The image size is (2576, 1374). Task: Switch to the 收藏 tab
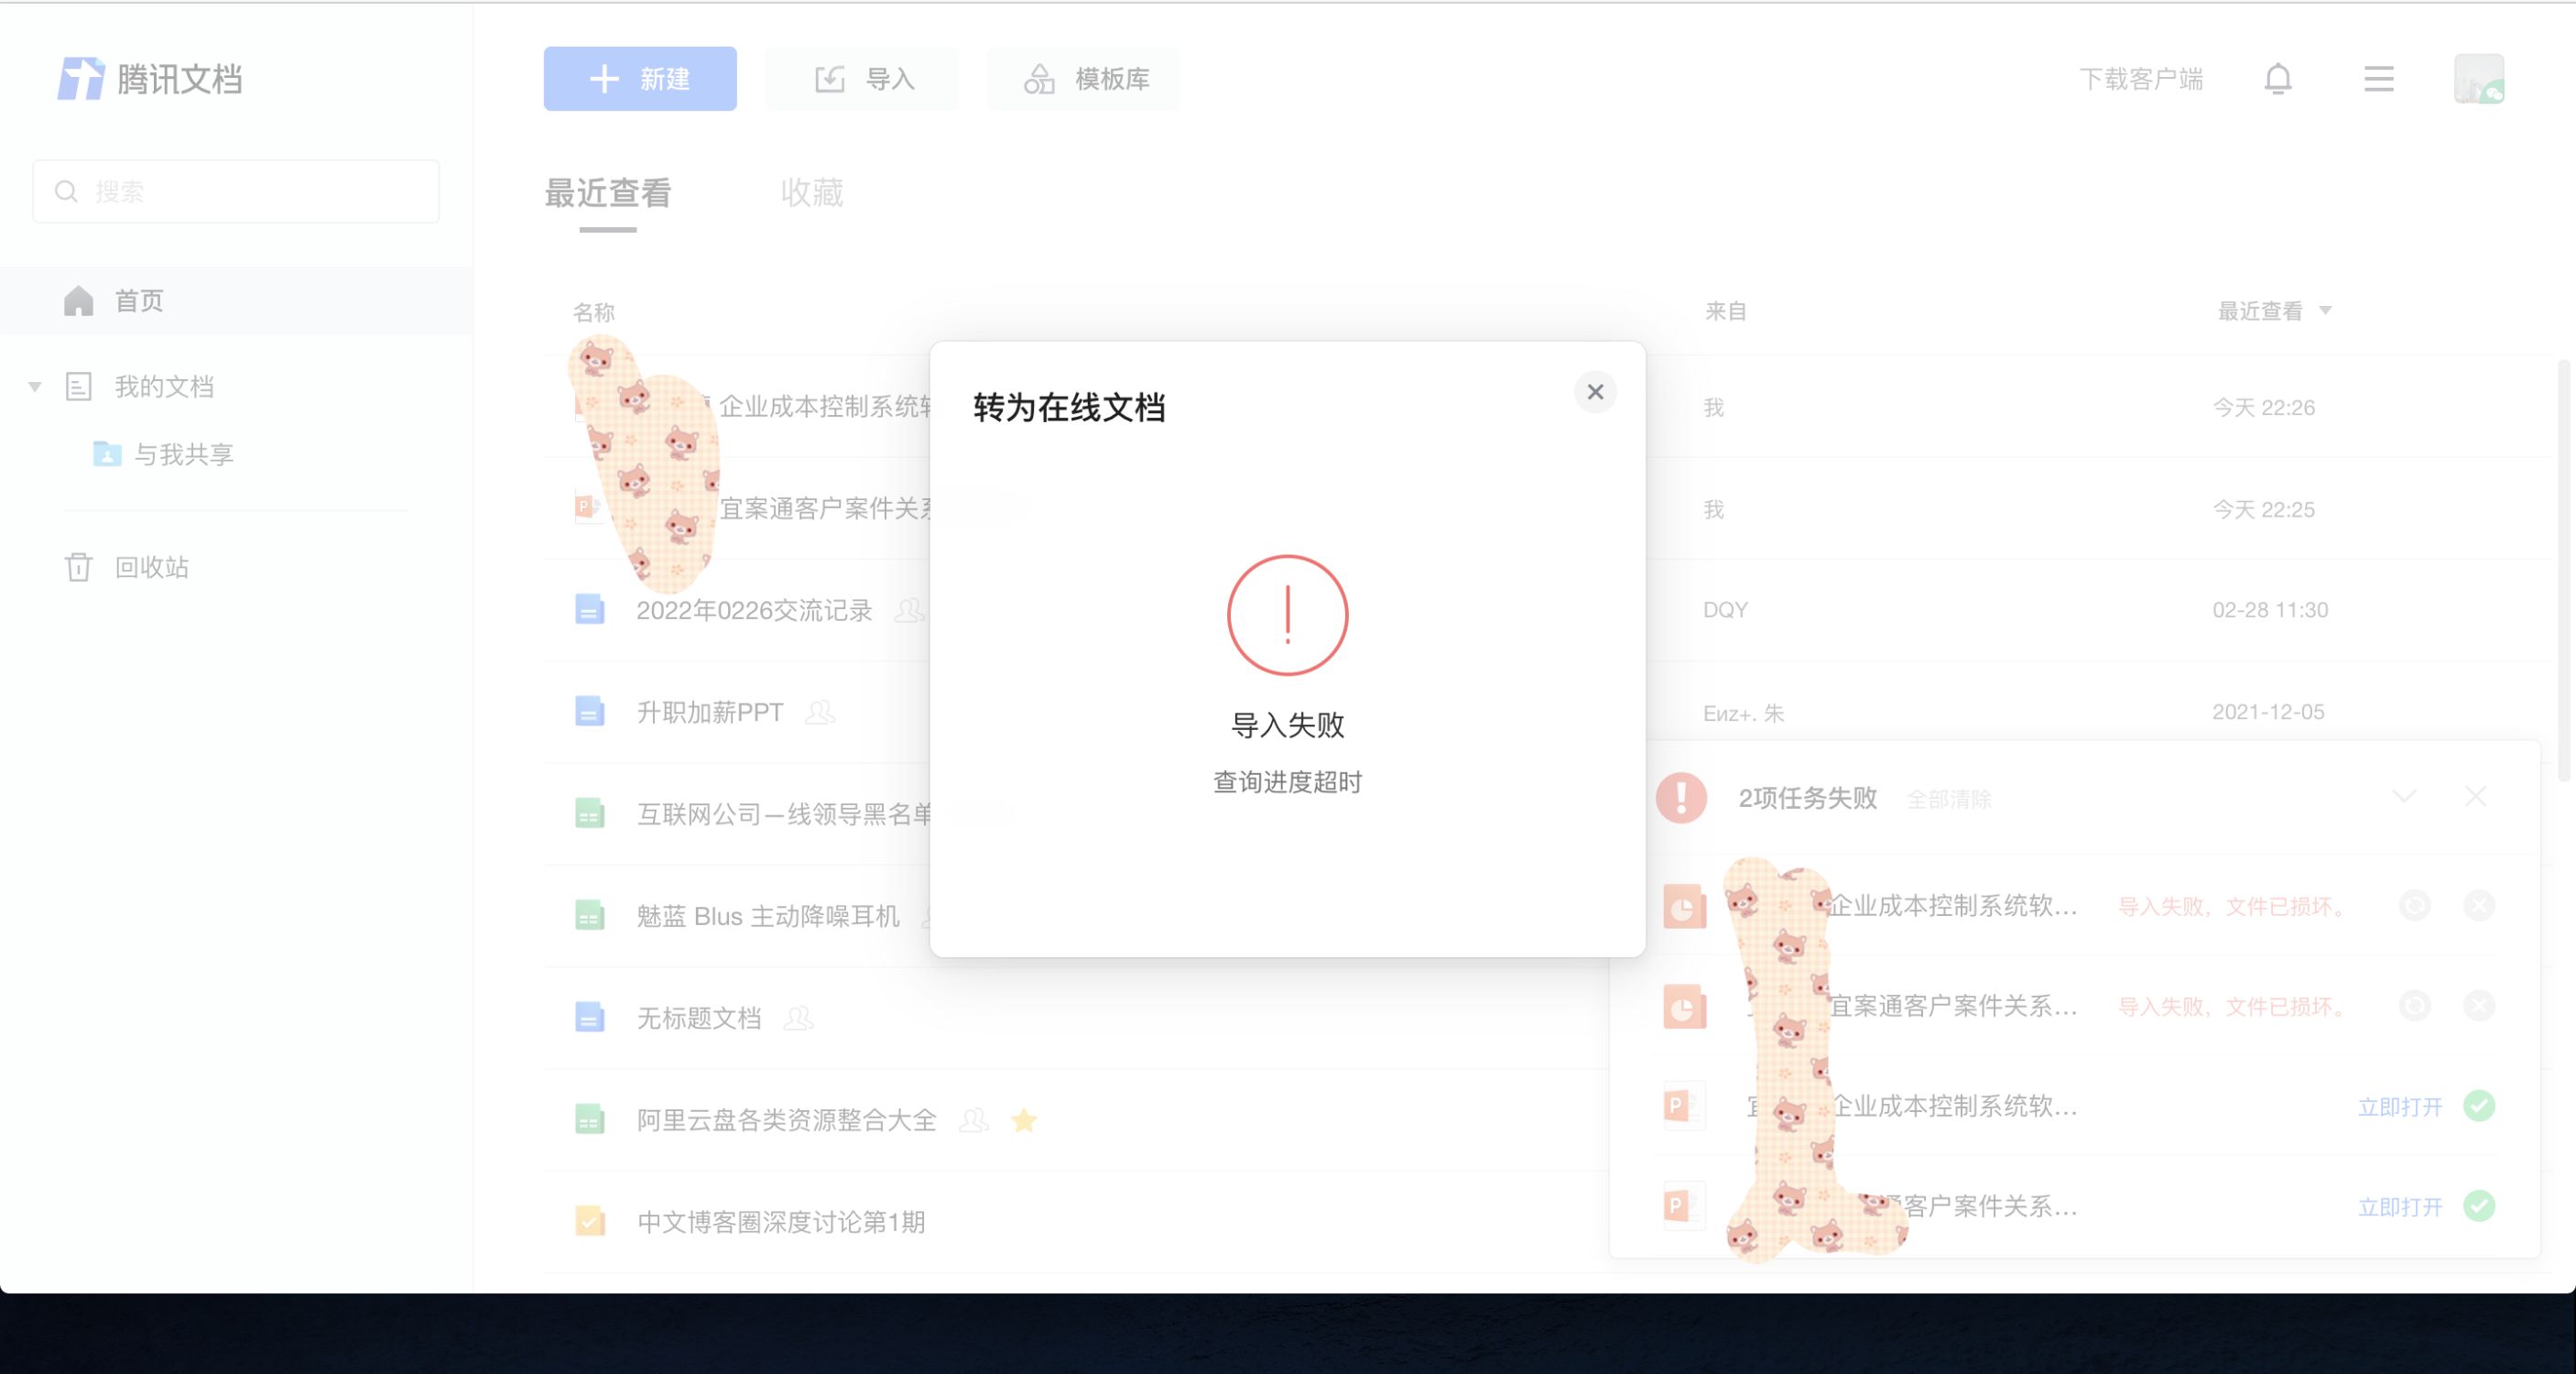point(811,193)
